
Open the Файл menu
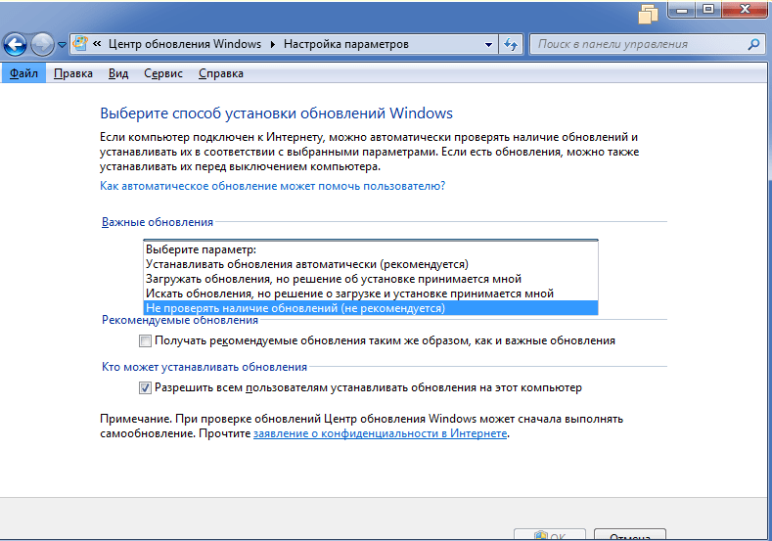23,73
